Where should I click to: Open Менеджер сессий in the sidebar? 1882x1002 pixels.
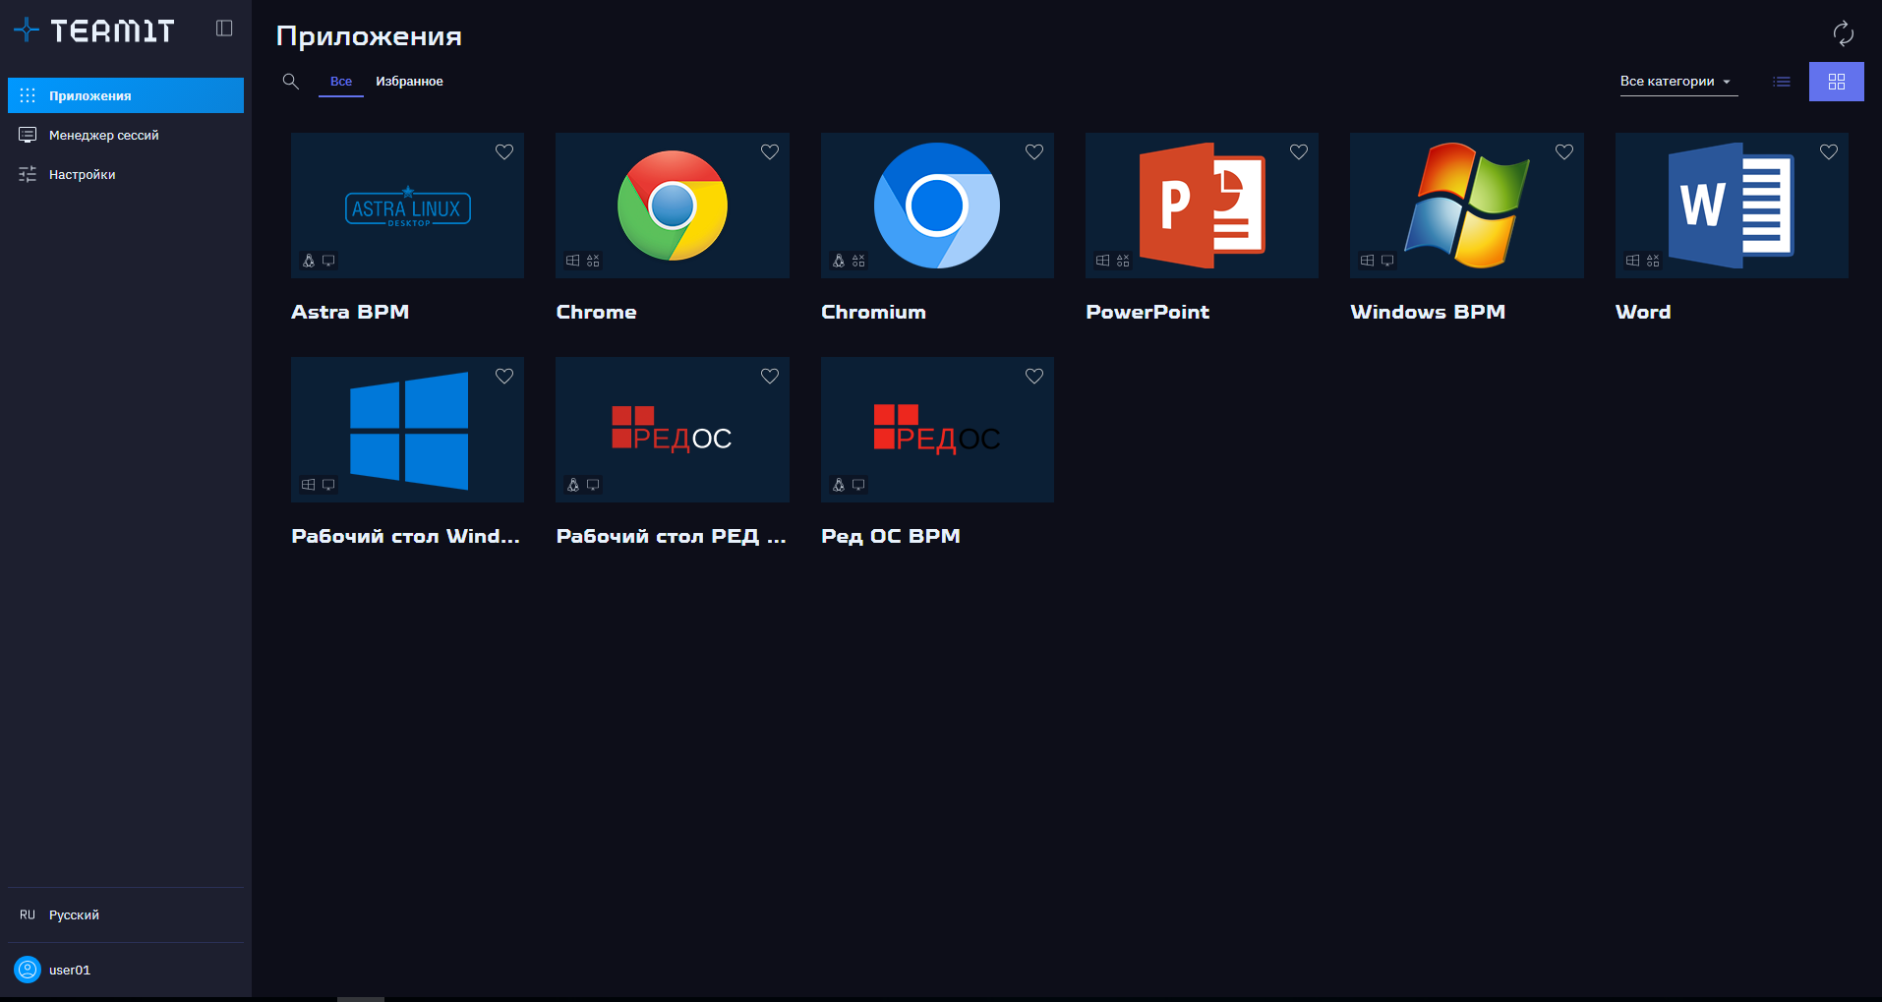click(126, 135)
